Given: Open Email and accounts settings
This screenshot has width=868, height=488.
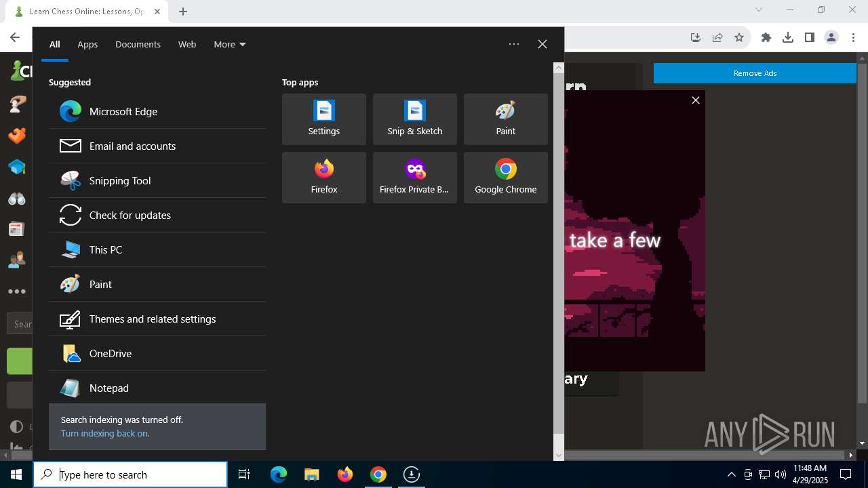Looking at the screenshot, I should point(157,146).
